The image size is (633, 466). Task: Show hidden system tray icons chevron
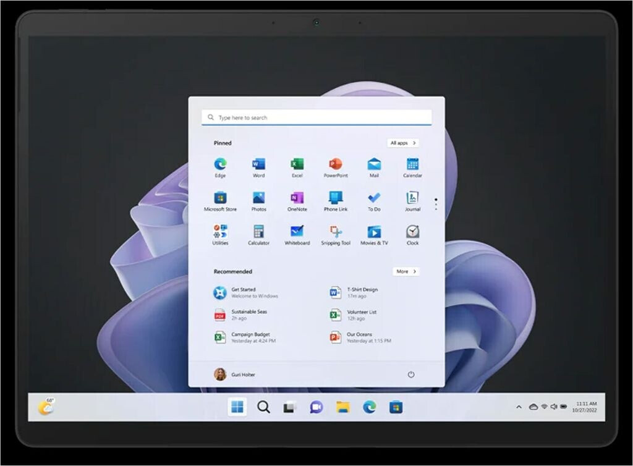tap(519, 407)
